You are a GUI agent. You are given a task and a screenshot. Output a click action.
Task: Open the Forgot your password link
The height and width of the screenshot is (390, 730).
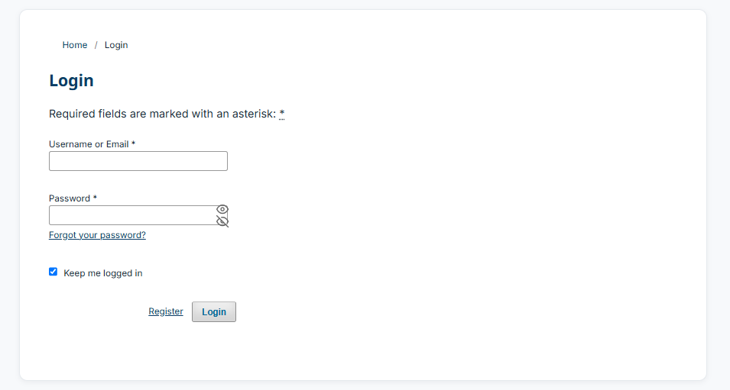pos(97,235)
